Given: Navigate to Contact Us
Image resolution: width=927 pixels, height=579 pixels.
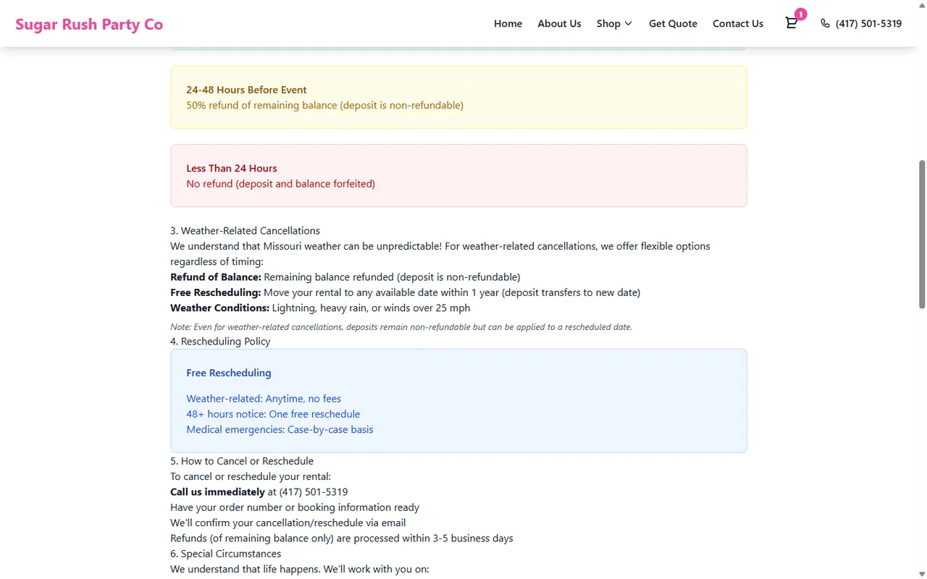Looking at the screenshot, I should click(737, 23).
